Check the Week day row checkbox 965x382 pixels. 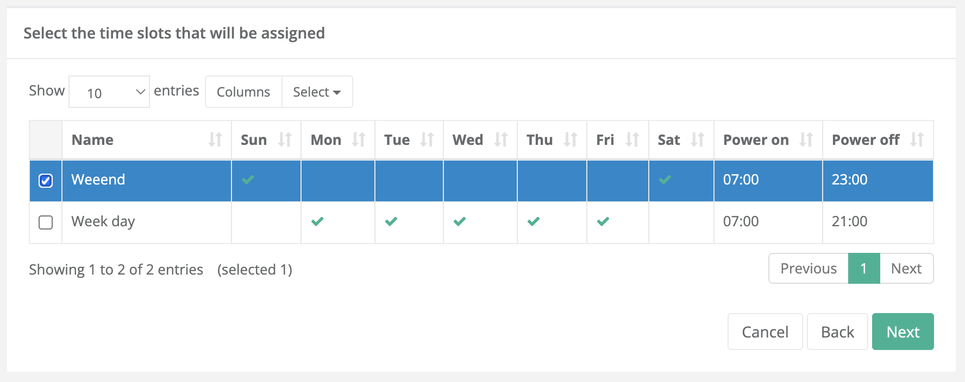click(x=46, y=222)
